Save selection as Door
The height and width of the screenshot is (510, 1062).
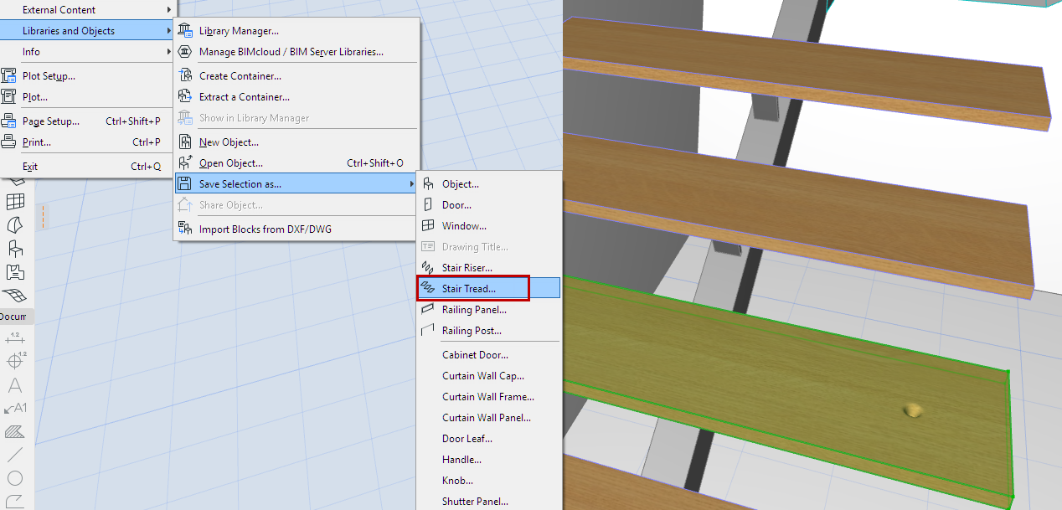click(x=488, y=205)
